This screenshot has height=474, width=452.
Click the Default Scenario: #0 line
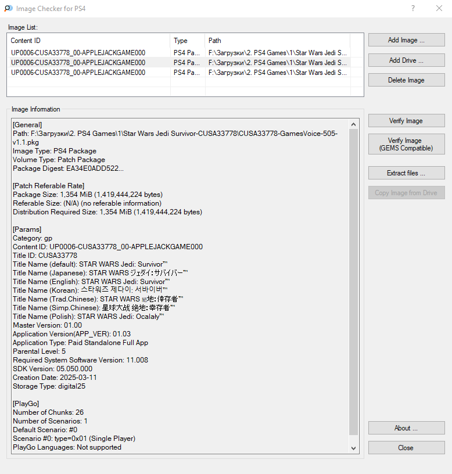[x=45, y=430]
